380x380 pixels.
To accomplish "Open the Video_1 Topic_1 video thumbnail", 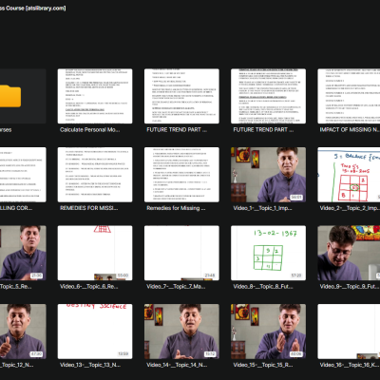I will [x=269, y=175].
